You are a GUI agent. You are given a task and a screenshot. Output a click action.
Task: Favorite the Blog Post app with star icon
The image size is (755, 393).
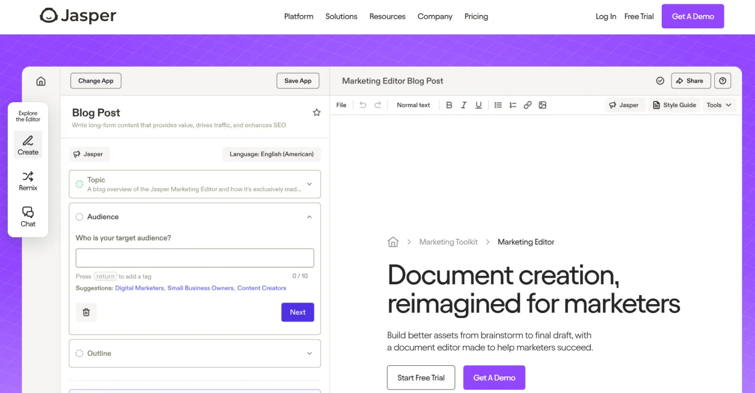(316, 113)
